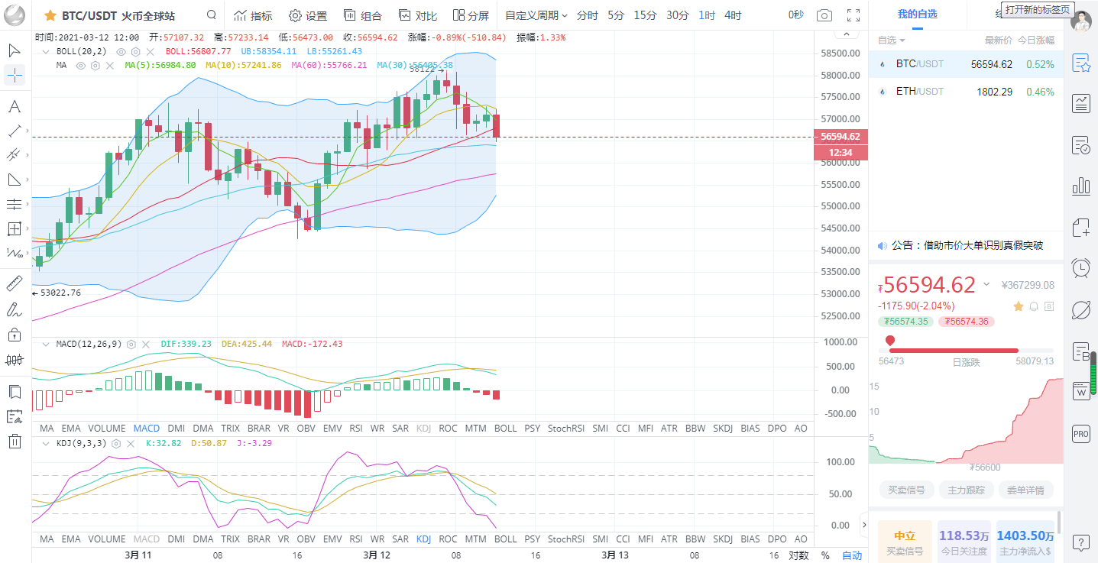This screenshot has height=563, width=1098.
Task: Search for a trading pair
Action: [211, 15]
